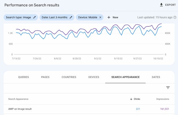This screenshot has height=115, width=178.
Task: Open the Date: Last 3 months chip
Action: tap(54, 17)
